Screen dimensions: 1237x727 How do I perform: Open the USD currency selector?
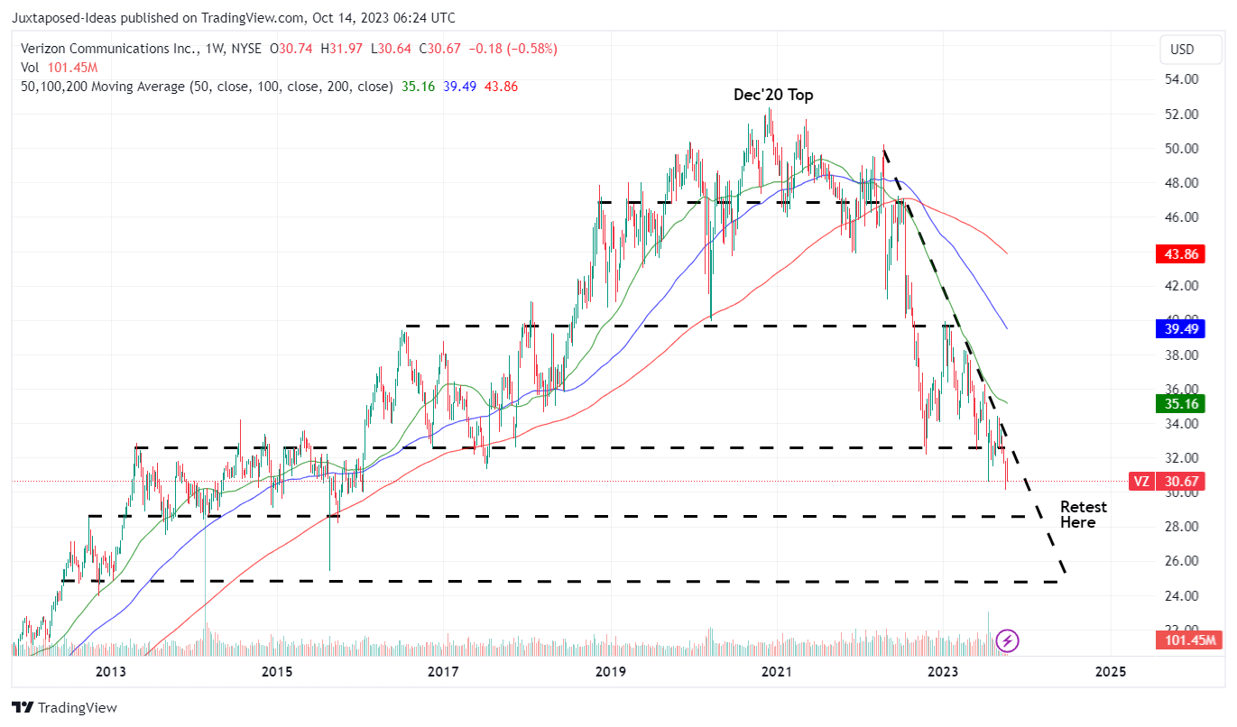coord(1189,50)
